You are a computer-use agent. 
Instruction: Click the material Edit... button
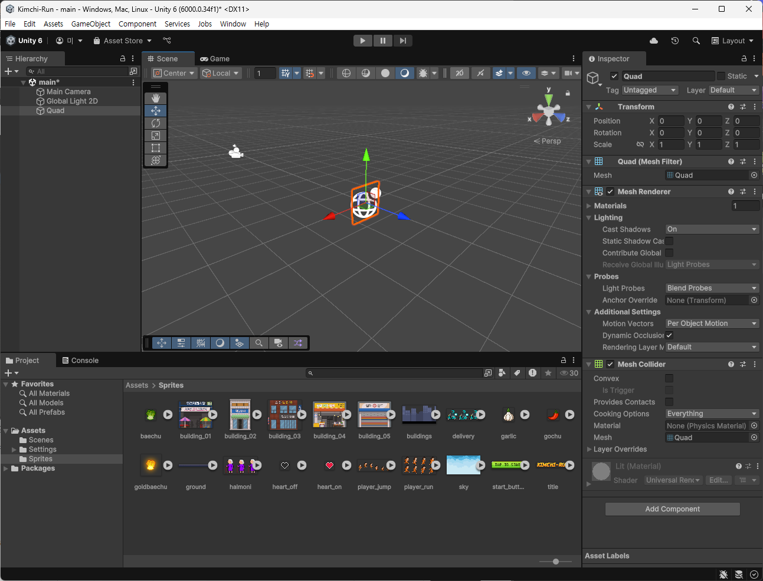[x=719, y=480]
